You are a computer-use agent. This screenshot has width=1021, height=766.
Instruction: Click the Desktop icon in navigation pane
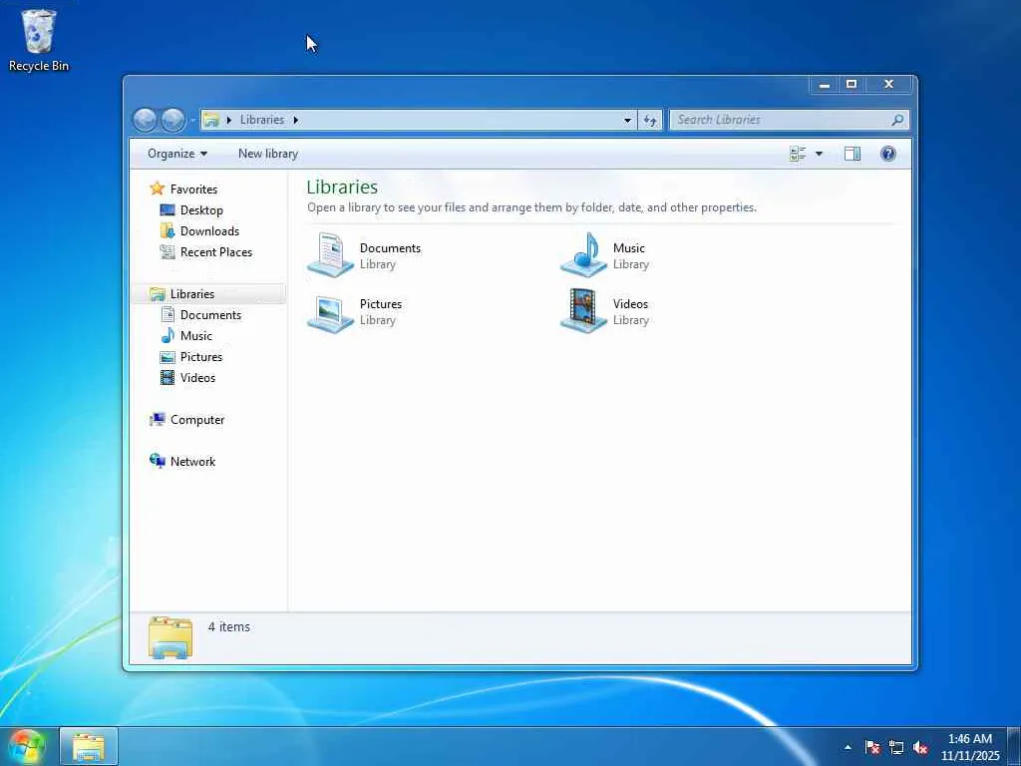(168, 210)
